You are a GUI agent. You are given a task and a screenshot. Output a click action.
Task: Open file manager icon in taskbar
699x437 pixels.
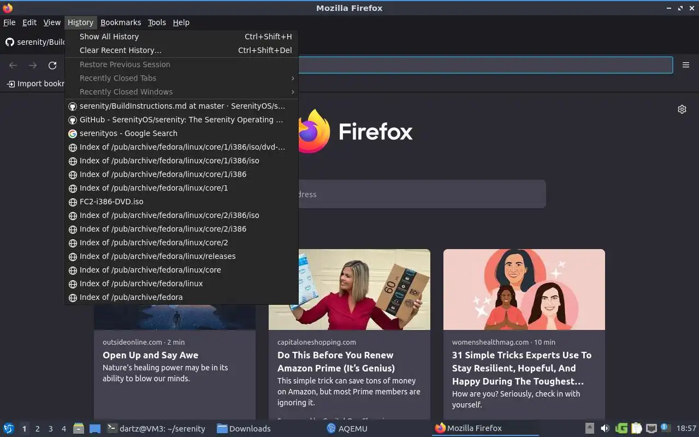tap(79, 428)
